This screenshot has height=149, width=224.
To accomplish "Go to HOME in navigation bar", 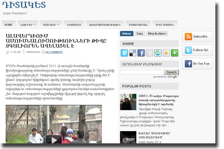I will [9, 25].
